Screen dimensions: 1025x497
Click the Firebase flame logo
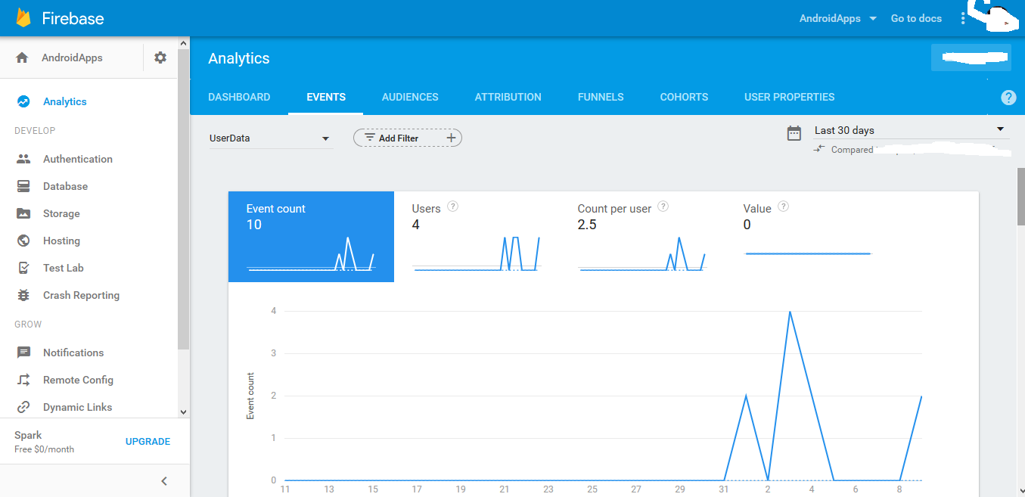pyautogui.click(x=23, y=18)
